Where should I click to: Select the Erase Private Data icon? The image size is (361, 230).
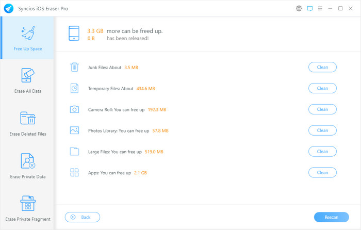(28, 161)
